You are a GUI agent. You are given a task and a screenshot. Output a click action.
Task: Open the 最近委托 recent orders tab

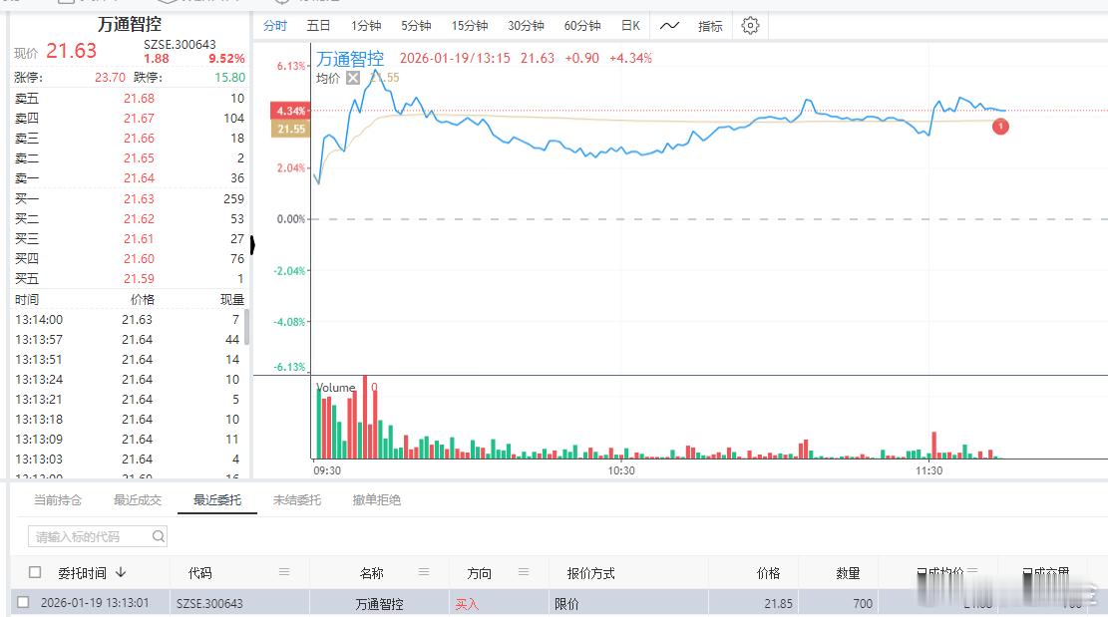point(217,499)
